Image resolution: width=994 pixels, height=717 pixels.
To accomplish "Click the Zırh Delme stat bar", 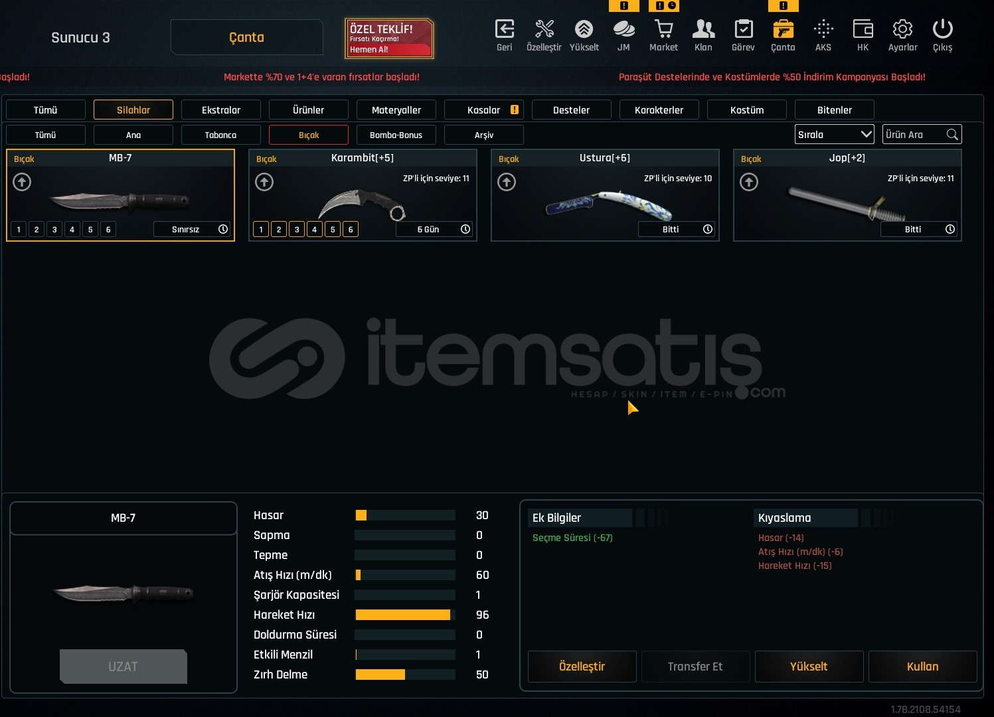I will pyautogui.click(x=405, y=675).
